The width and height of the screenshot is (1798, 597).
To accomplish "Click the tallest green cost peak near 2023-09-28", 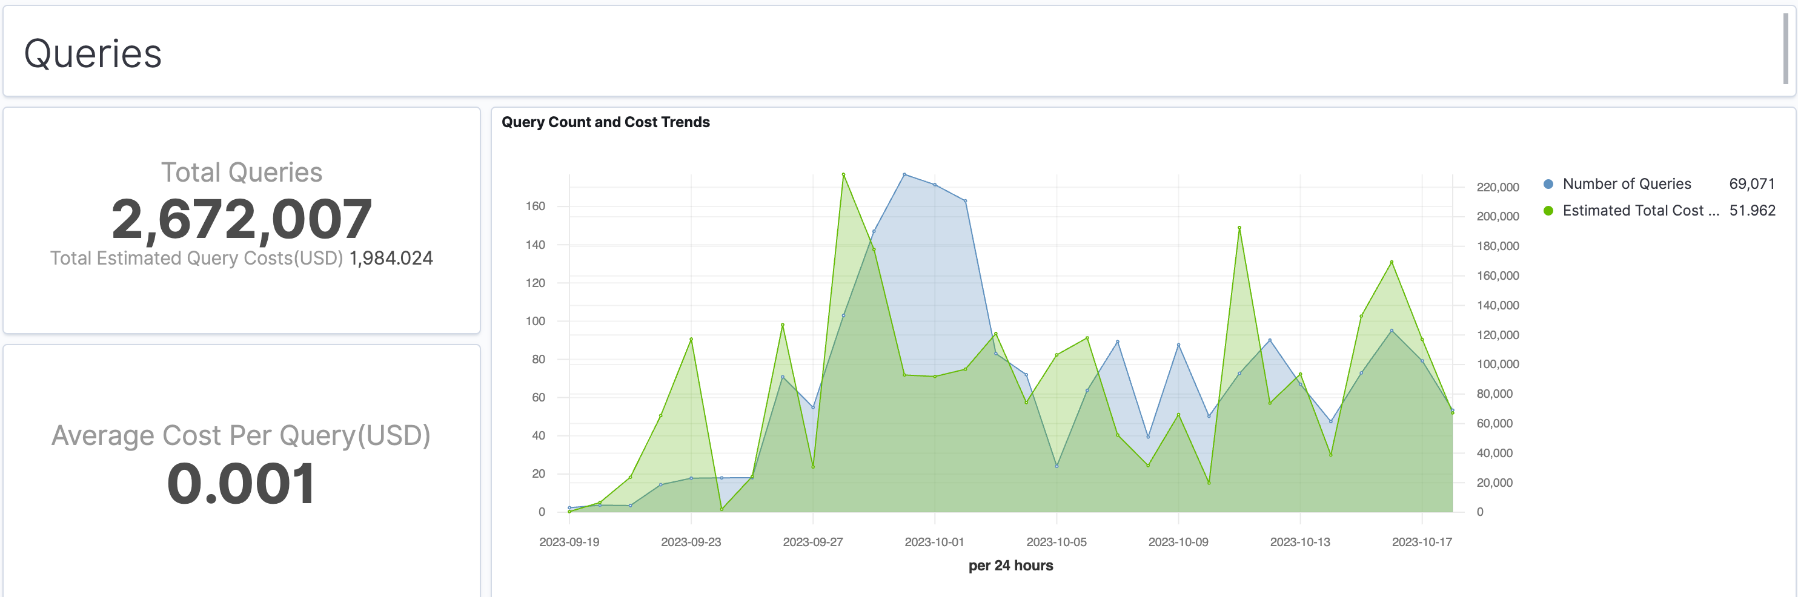I will point(843,176).
